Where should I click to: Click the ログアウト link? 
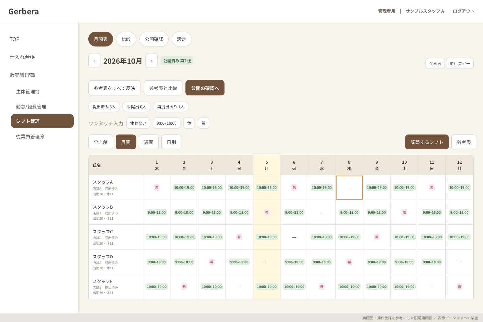[464, 11]
